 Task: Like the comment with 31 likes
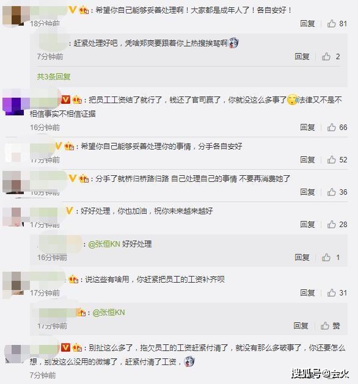pyautogui.click(x=332, y=292)
